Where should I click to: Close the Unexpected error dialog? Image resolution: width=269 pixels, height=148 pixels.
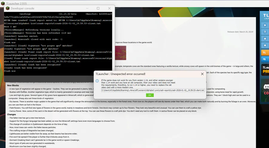(202, 74)
